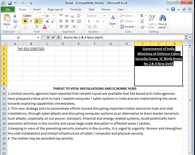The width and height of the screenshot is (195, 155).
Task: Select the Cut scissors icon
Action: point(15,16)
